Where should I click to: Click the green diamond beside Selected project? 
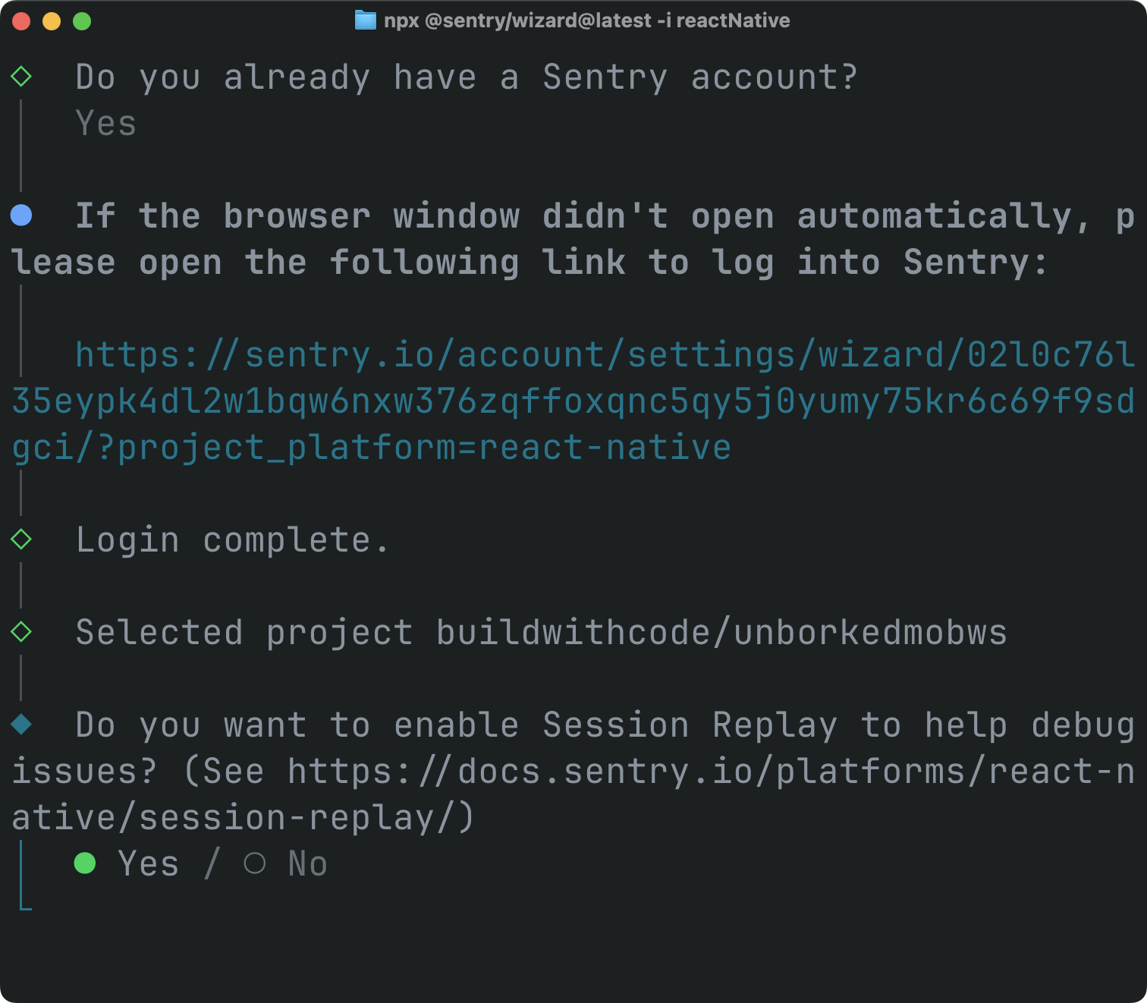click(x=21, y=631)
